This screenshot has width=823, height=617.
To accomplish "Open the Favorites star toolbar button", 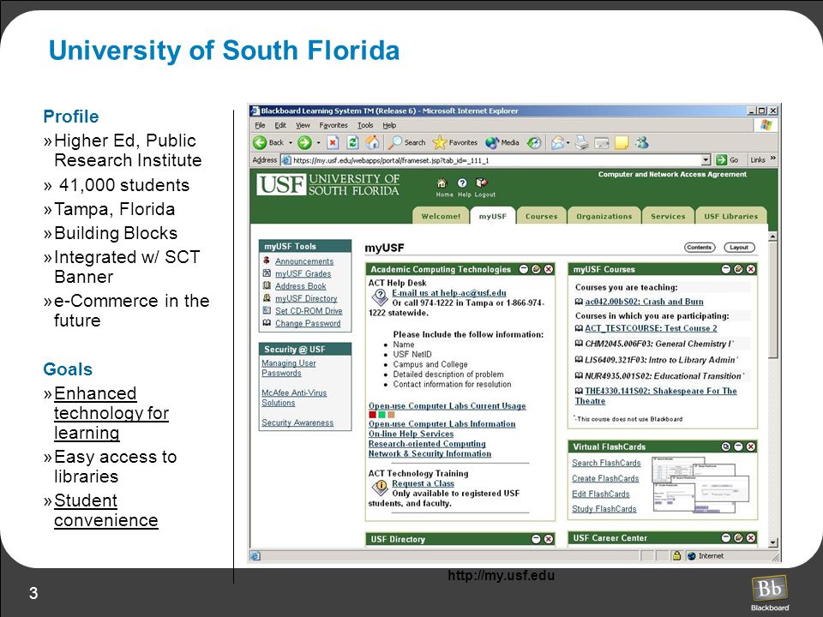I will point(455,142).
